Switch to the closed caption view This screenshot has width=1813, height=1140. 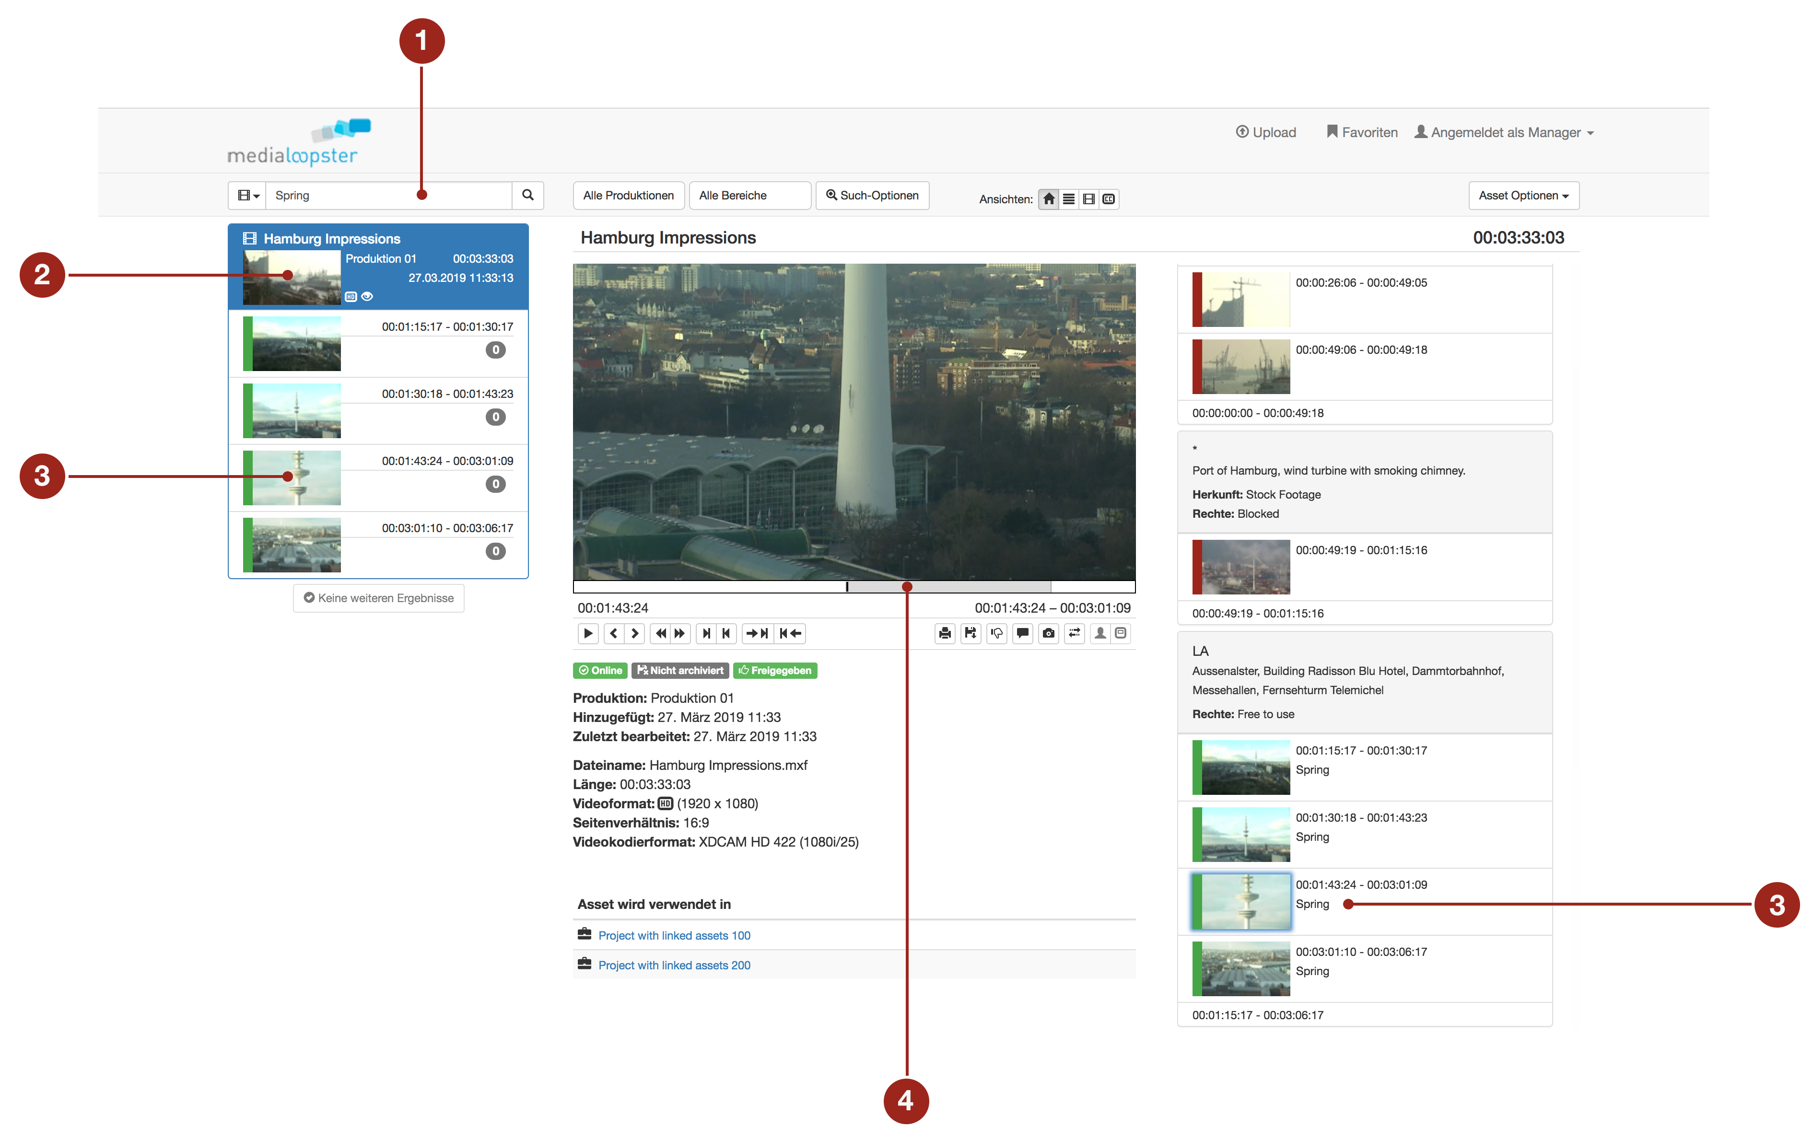(x=1109, y=199)
